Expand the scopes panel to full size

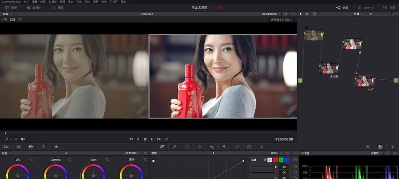(395, 153)
